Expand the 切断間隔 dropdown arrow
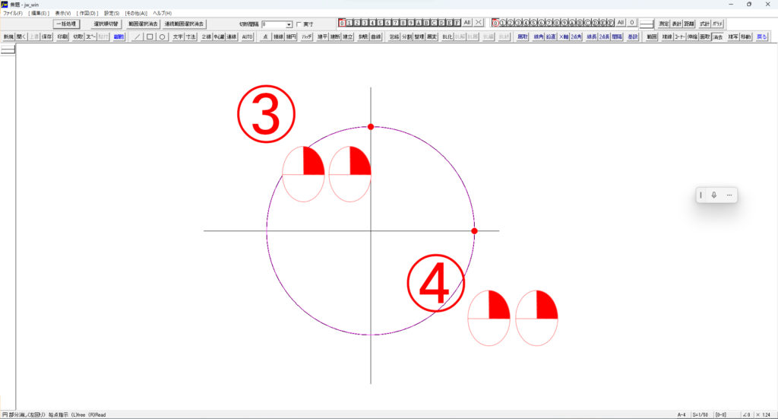This screenshot has width=778, height=419. [x=289, y=24]
